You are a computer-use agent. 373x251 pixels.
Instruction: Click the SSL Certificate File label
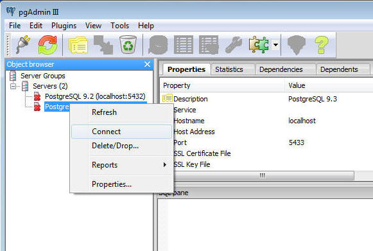tap(202, 153)
